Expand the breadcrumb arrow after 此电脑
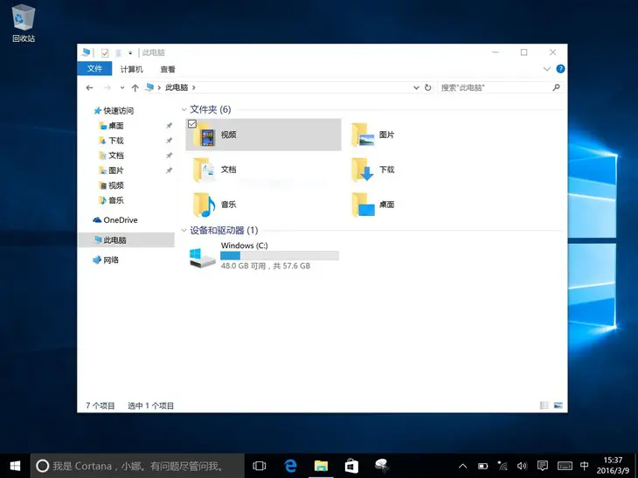The image size is (638, 478). pos(194,87)
